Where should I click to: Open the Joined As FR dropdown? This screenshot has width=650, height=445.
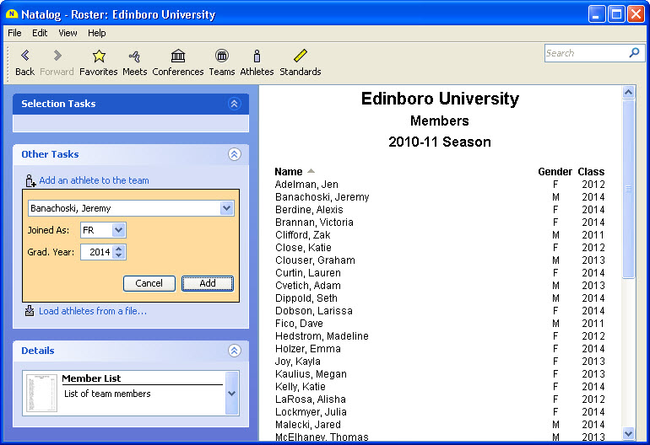pos(118,230)
